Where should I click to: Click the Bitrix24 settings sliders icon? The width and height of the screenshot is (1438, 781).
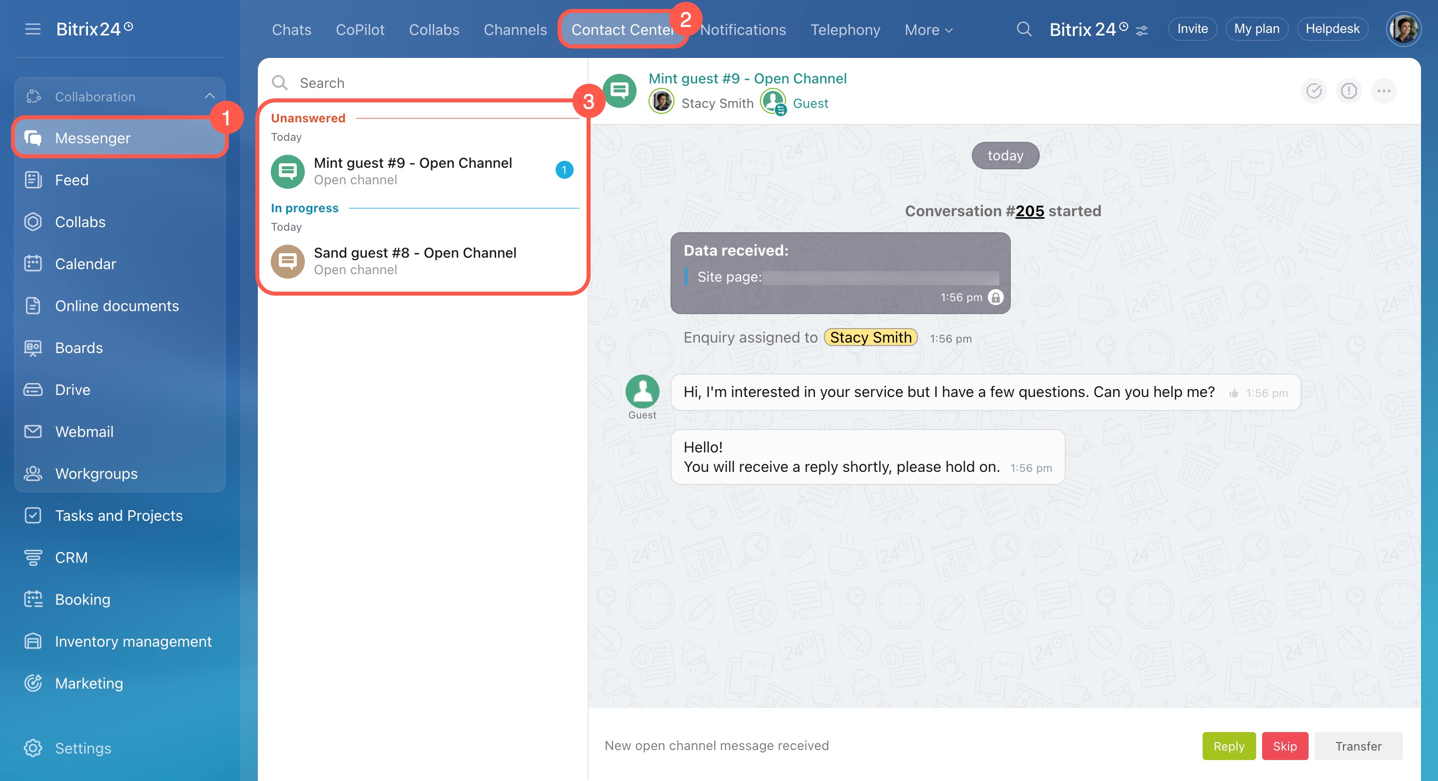(x=1142, y=30)
